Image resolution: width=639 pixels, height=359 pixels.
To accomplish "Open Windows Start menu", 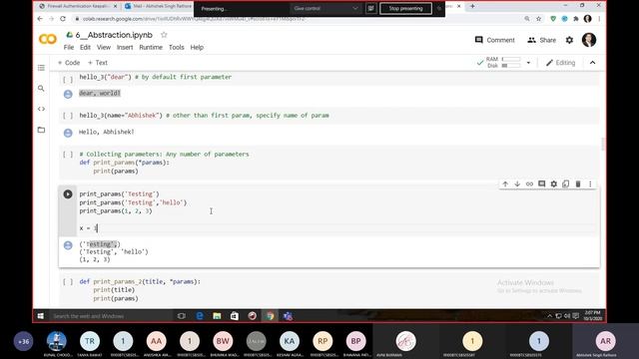I will [x=40, y=316].
